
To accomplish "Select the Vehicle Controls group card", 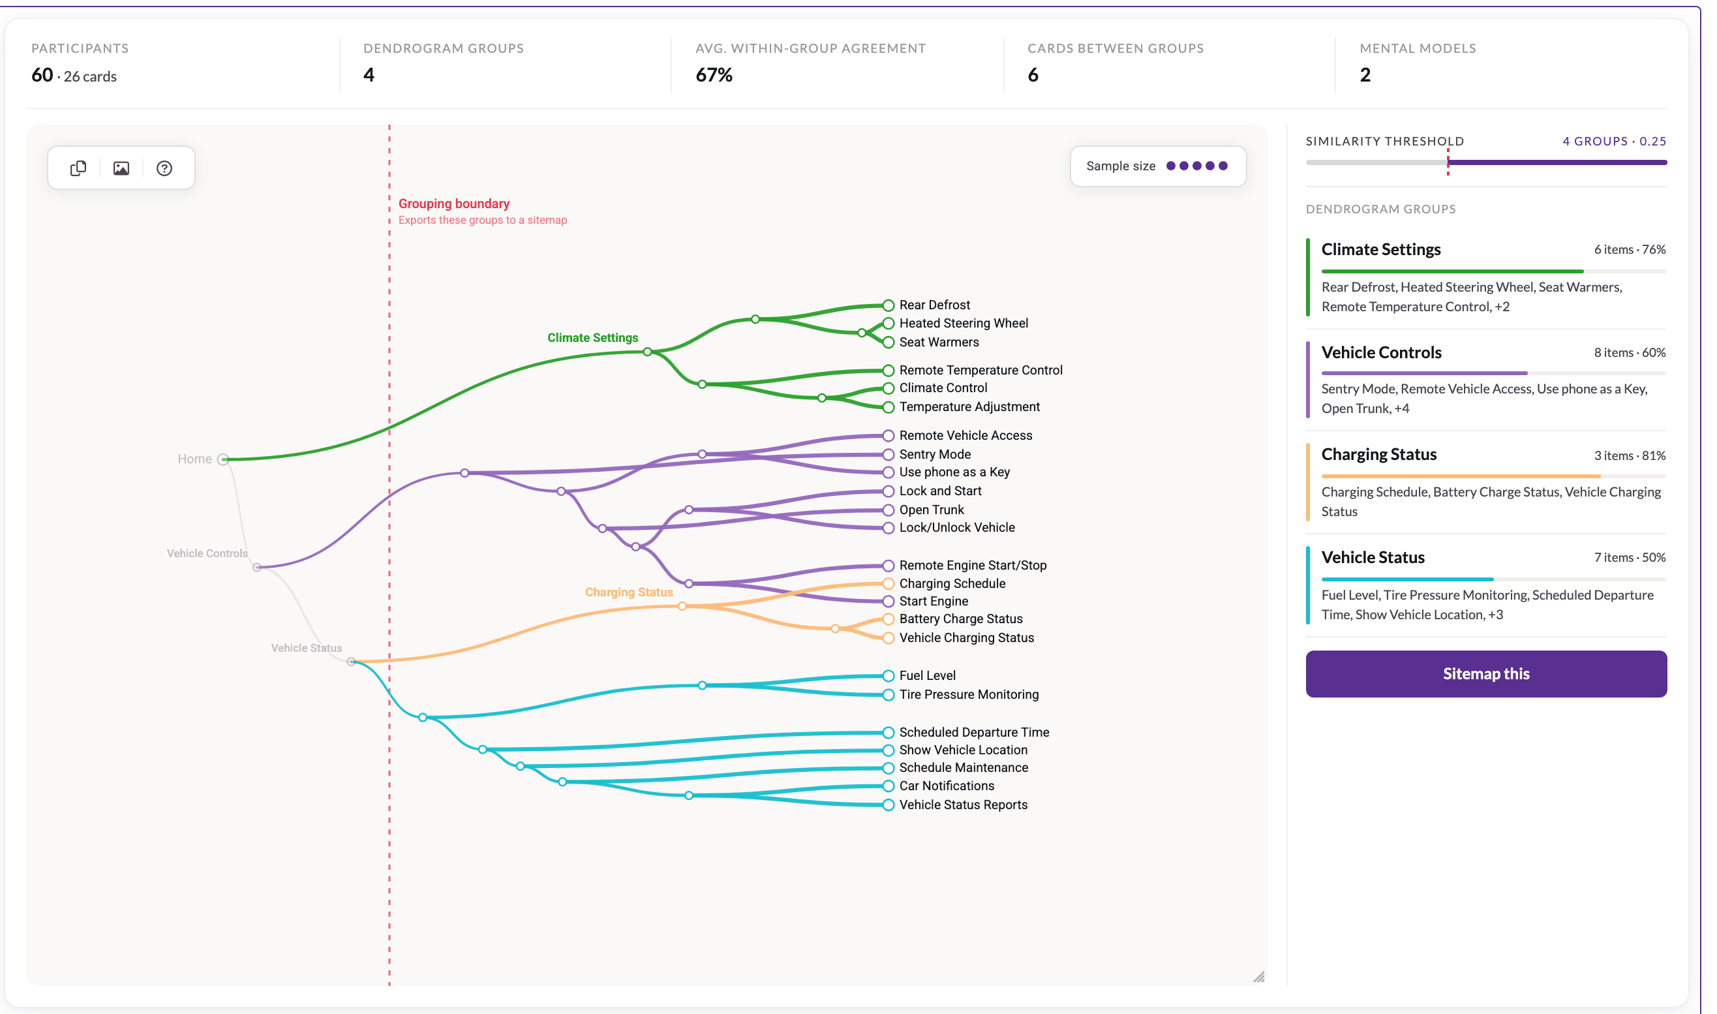I will point(1485,380).
